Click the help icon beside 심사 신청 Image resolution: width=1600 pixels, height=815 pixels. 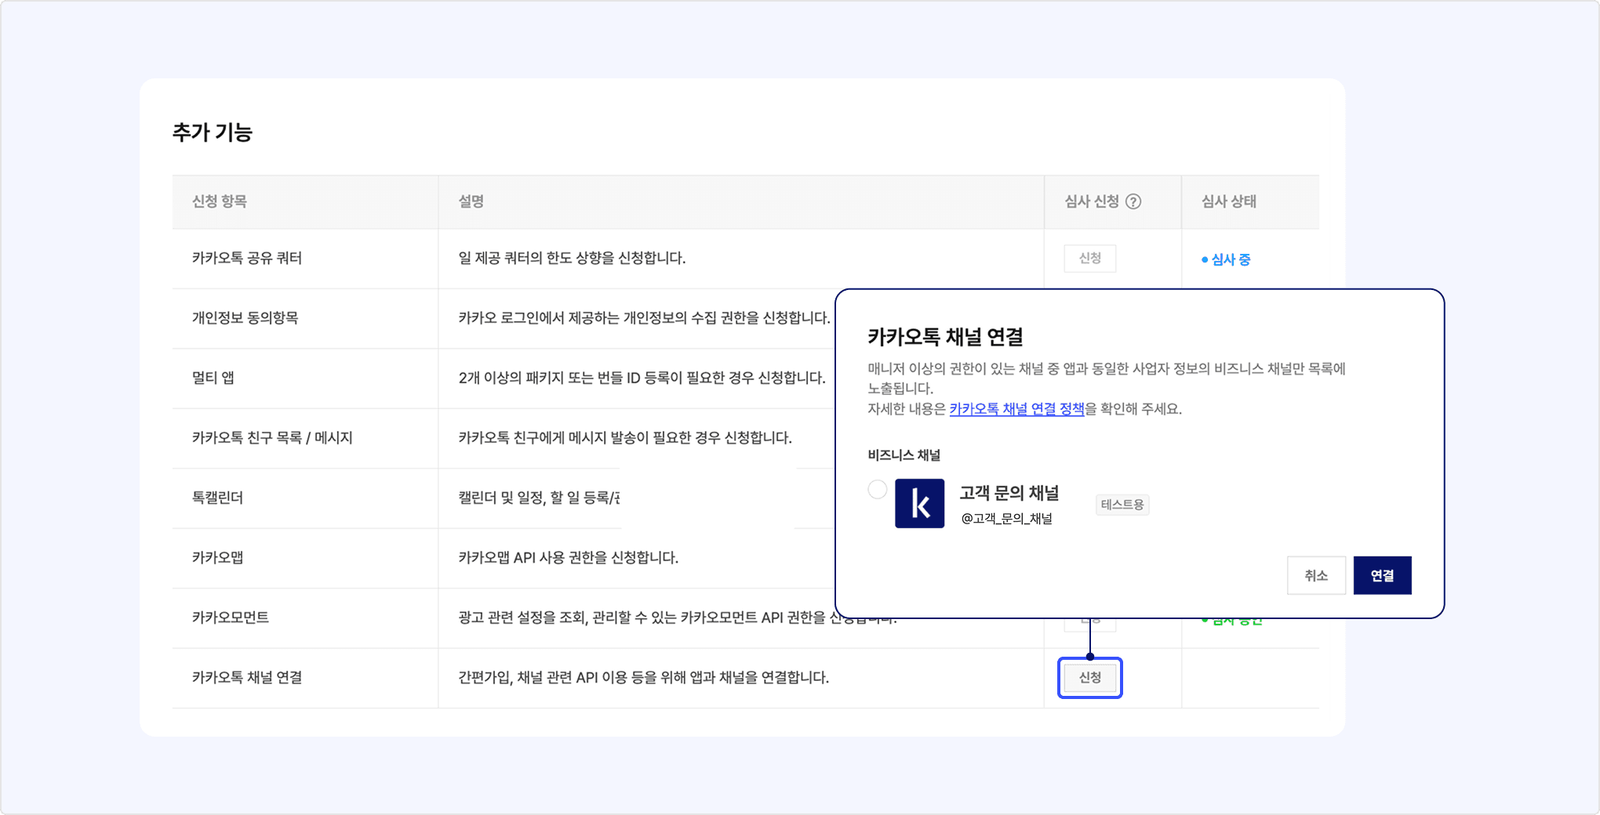point(1133,201)
